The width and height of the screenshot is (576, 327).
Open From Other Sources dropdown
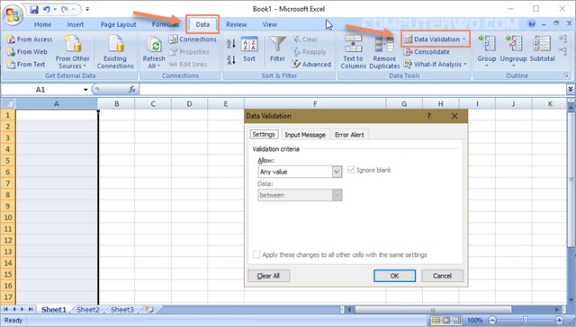pos(73,52)
